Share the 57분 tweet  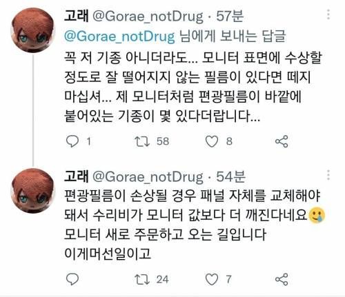pyautogui.click(x=282, y=141)
